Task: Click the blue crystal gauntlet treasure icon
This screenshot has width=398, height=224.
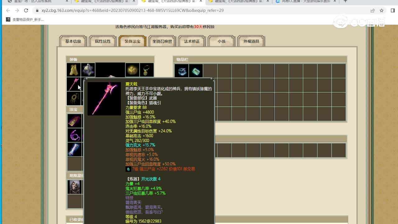Action: (x=75, y=150)
